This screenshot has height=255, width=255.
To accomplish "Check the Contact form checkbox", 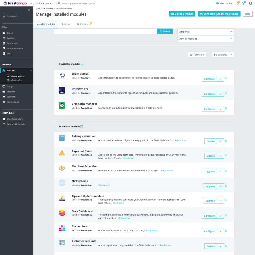I will pos(226,231).
